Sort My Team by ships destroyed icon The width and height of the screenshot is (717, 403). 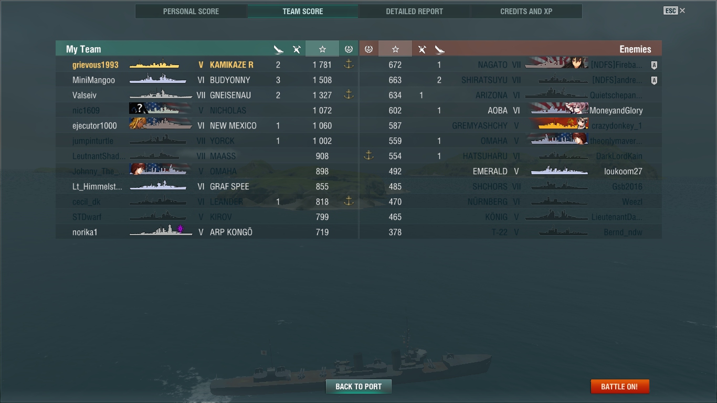278,49
